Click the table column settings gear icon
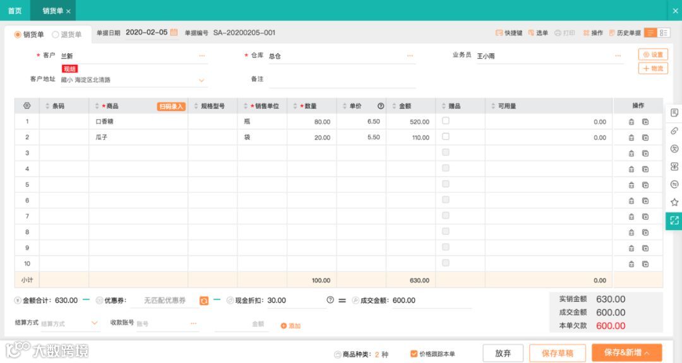 (x=27, y=105)
